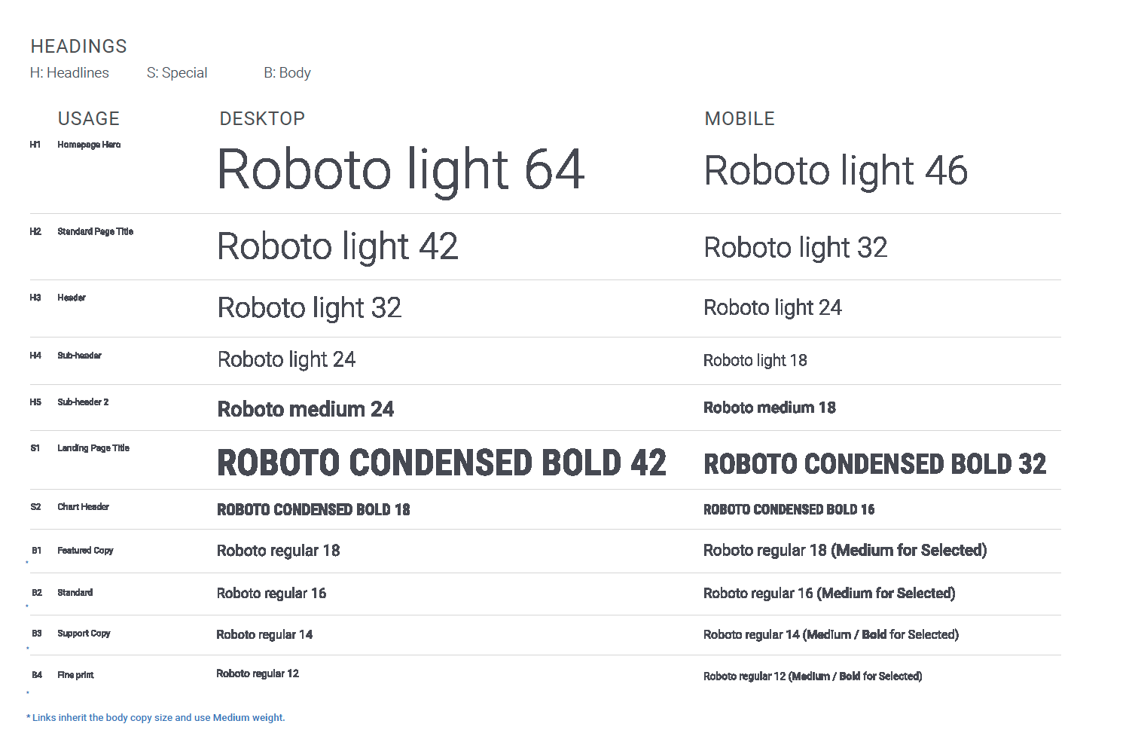Click 'Roboto medium 24' desktop sample
Image resolution: width=1135 pixels, height=733 pixels.
[305, 409]
